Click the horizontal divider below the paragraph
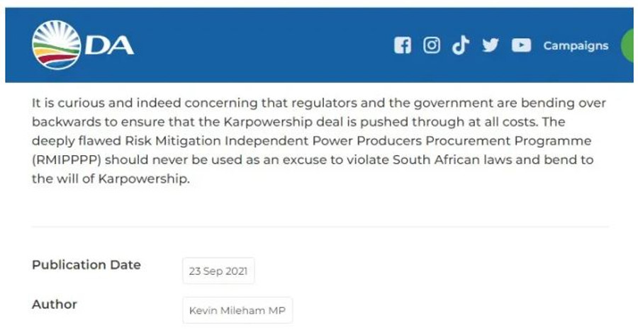Screen dimensions: 638x335 [320, 227]
